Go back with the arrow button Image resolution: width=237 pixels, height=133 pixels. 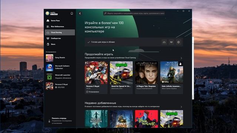click(x=80, y=13)
